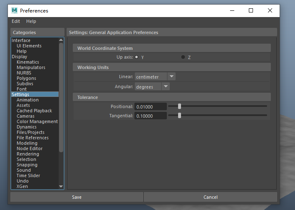Click the Maya logo icon in title bar
The image size is (295, 210).
pyautogui.click(x=15, y=10)
